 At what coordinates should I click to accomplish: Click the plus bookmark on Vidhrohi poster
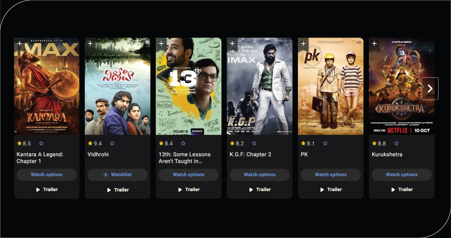90,44
